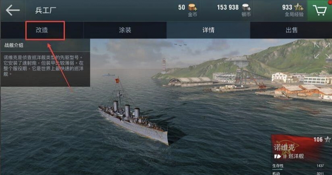
Task: Switch to the 改造 tab
Action: click(x=42, y=30)
